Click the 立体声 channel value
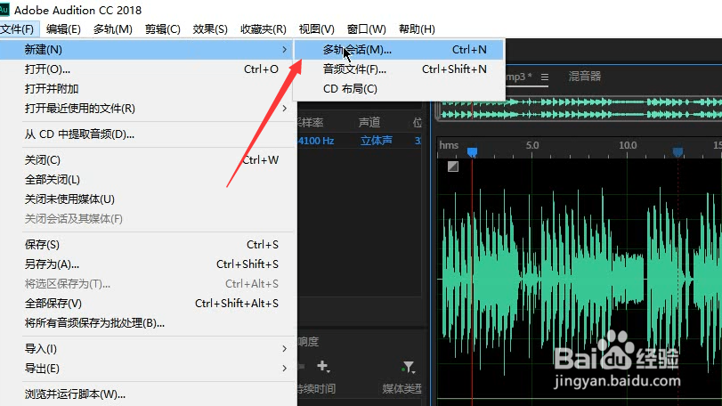Image resolution: width=722 pixels, height=406 pixels. pos(377,141)
